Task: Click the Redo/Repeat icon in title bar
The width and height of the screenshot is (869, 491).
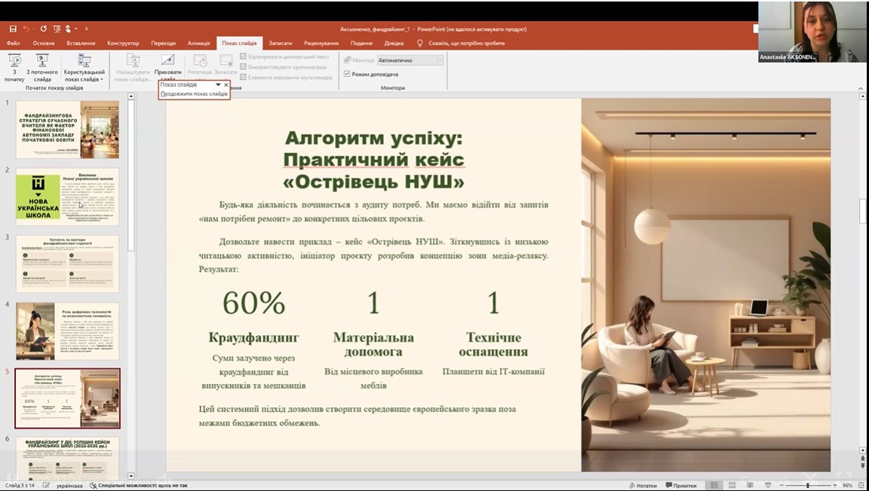Action: click(43, 29)
